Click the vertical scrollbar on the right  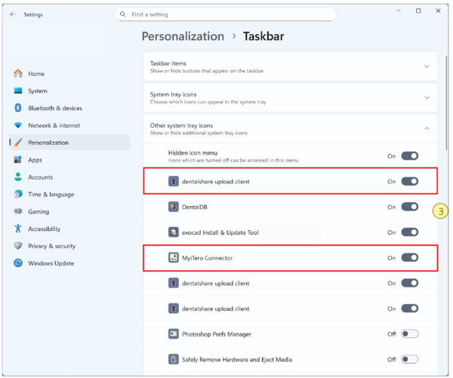(x=446, y=103)
